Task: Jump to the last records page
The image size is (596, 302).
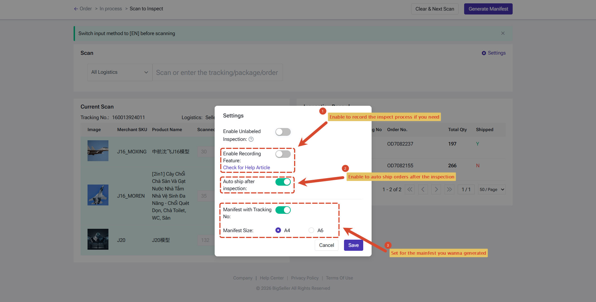Action: pyautogui.click(x=449, y=190)
